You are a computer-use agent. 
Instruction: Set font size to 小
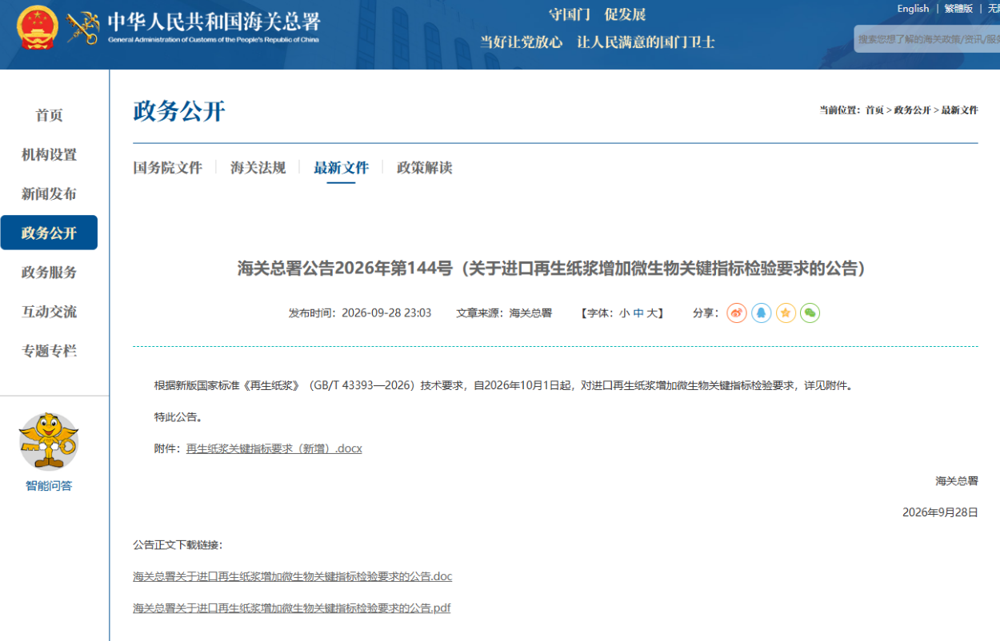[624, 313]
